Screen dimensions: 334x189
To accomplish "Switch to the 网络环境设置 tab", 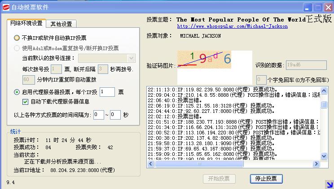I will pos(26,23).
